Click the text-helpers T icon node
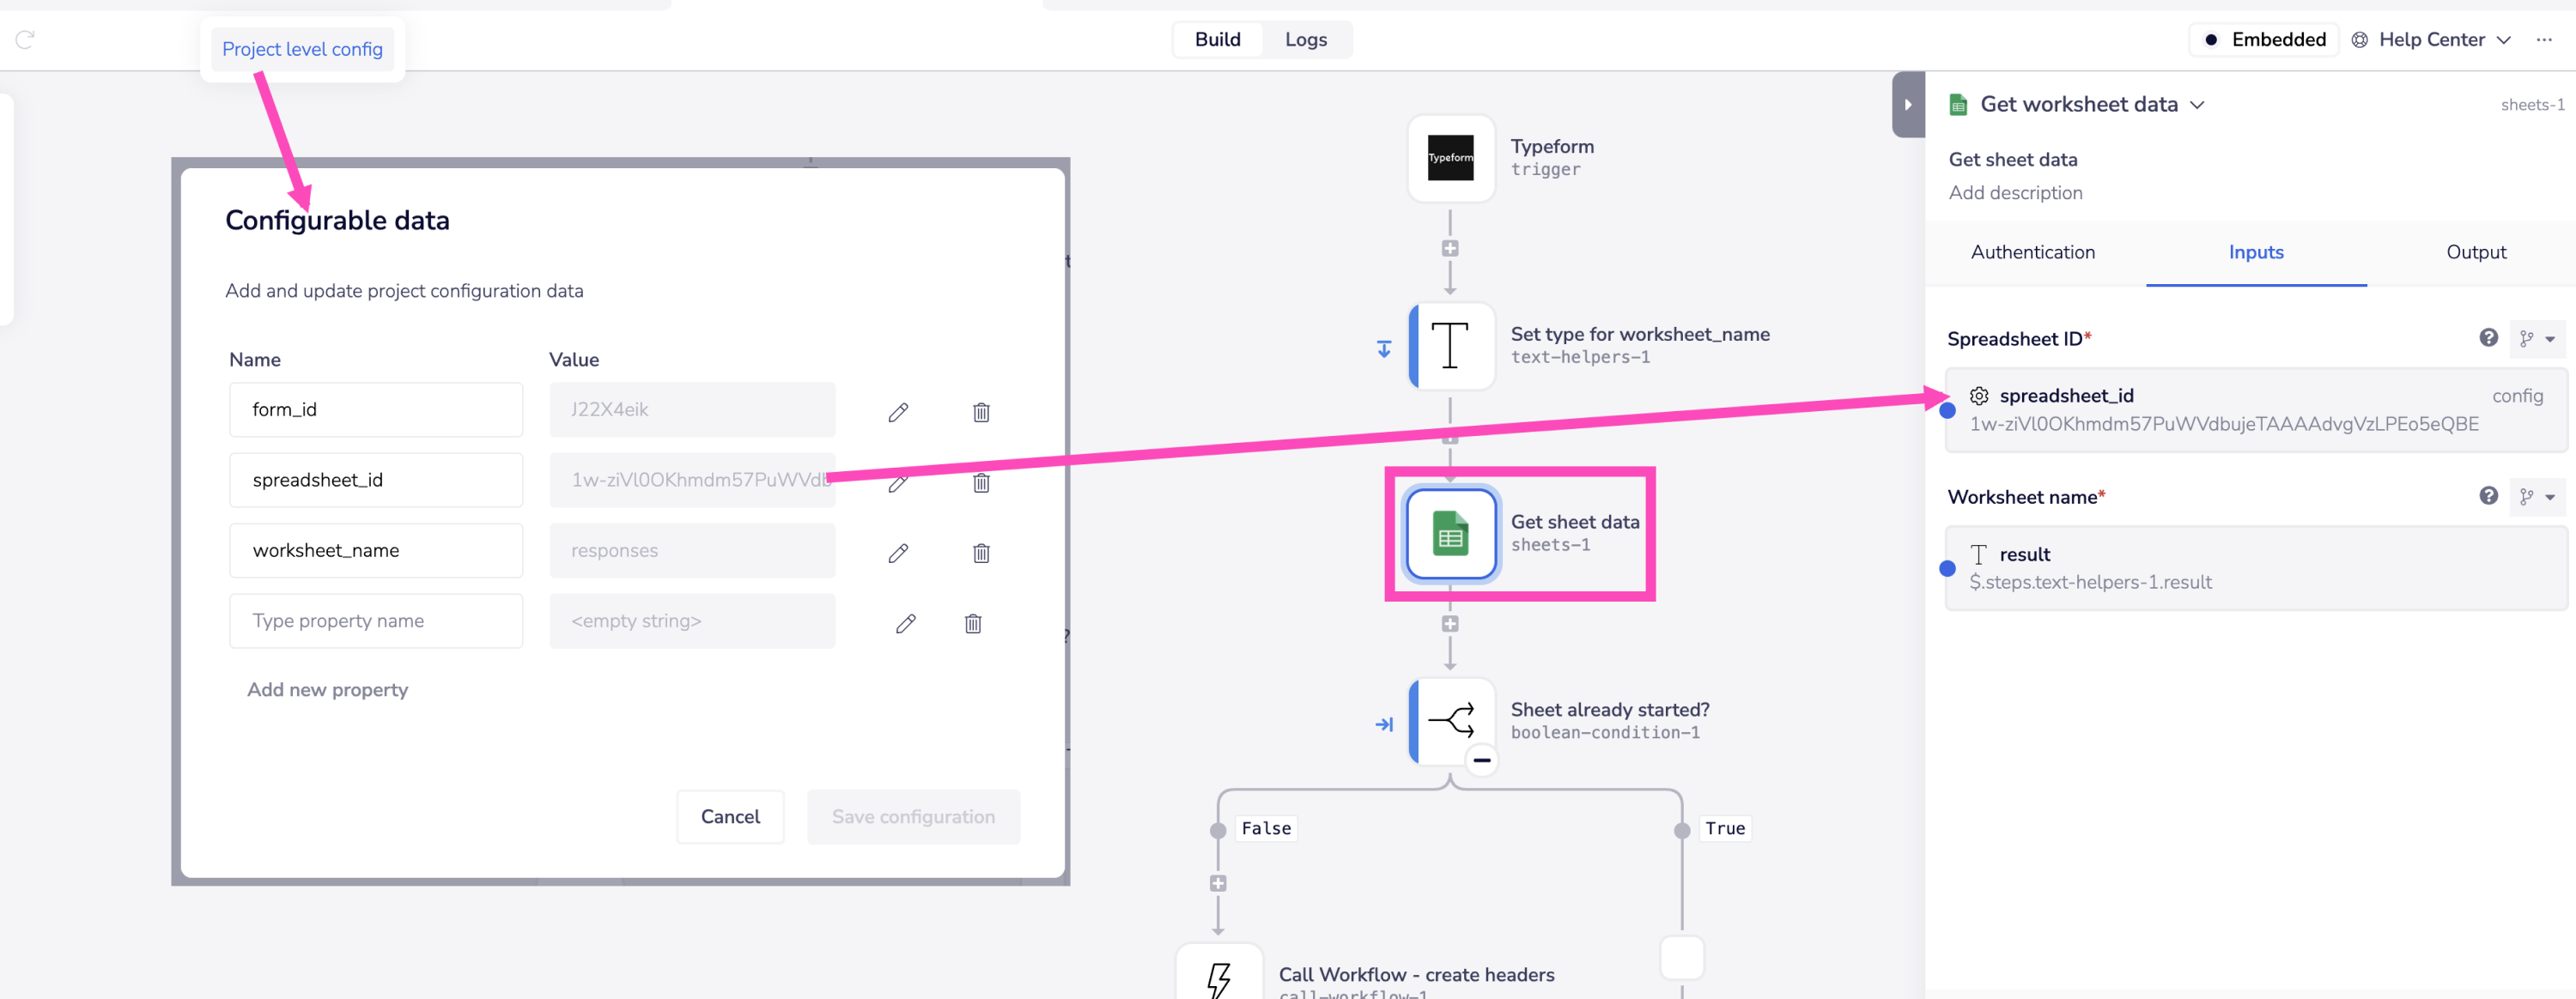Viewport: 2576px width, 999px height. (x=1450, y=346)
